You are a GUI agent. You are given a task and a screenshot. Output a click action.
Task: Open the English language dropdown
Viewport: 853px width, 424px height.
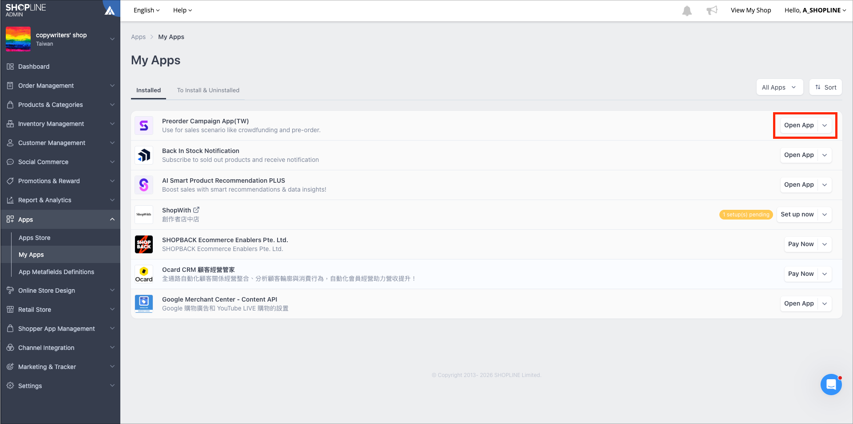pos(147,10)
